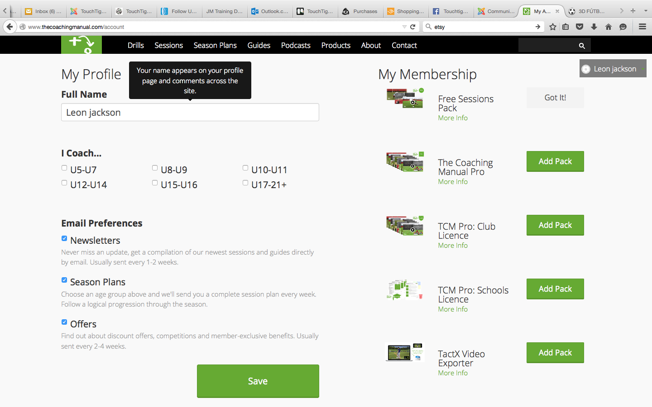652x407 pixels.
Task: Add the TactX Video Exporter pack
Action: (555, 353)
